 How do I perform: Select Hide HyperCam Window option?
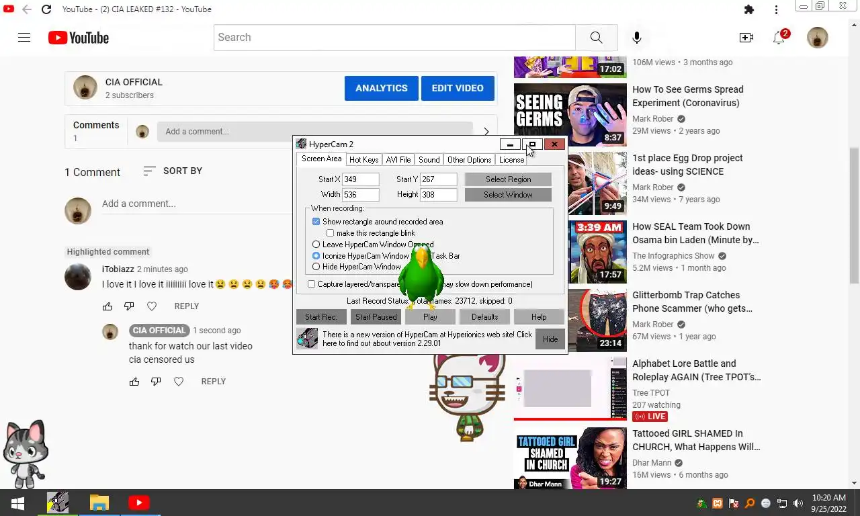(316, 267)
